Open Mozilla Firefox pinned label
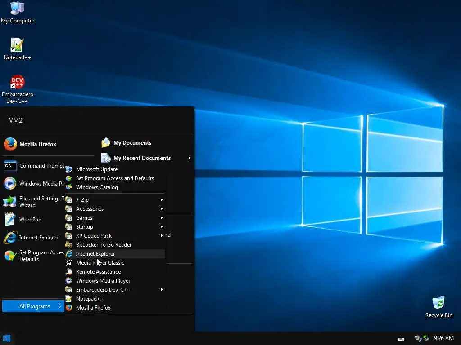 (x=38, y=144)
